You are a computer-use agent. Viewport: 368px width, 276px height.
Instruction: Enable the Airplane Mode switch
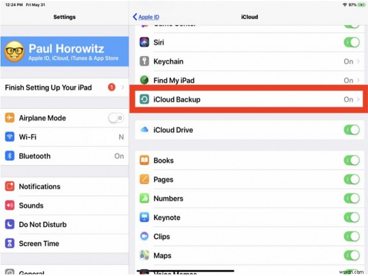coord(116,118)
